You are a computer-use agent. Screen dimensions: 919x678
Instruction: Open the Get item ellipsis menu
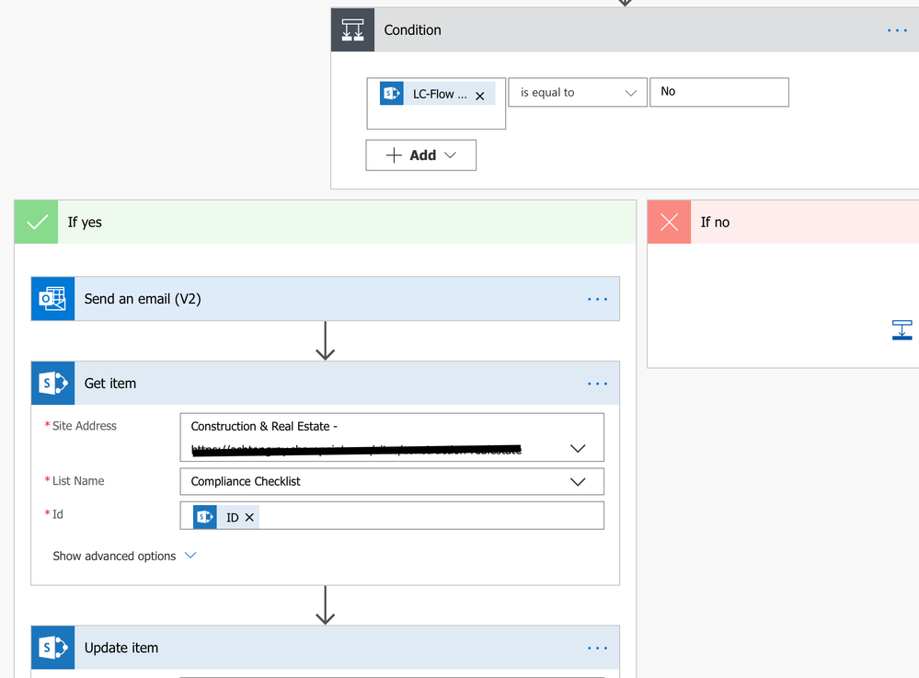(x=597, y=384)
